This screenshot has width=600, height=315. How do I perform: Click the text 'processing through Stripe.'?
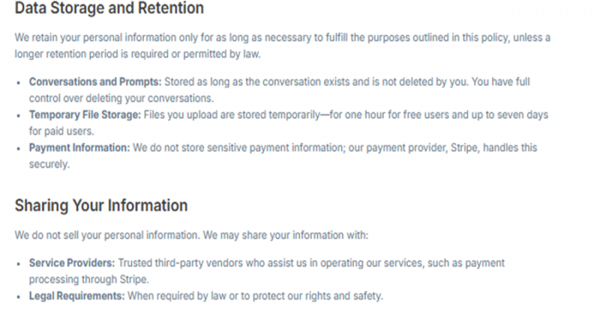coord(89,279)
